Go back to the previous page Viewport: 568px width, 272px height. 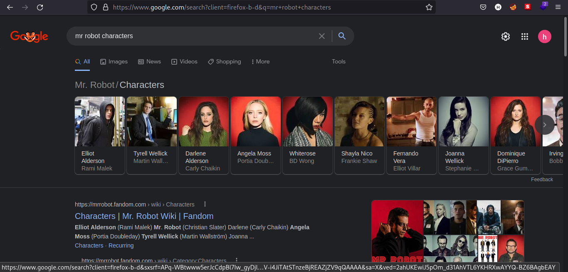(x=10, y=7)
